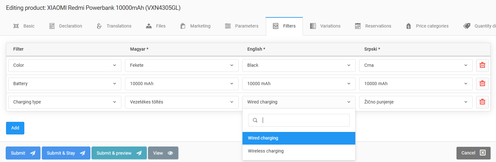Expand the Color filter dropdown

click(x=65, y=65)
